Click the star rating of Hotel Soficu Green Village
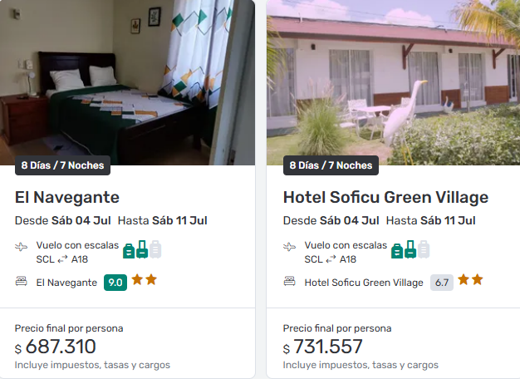 tap(471, 280)
